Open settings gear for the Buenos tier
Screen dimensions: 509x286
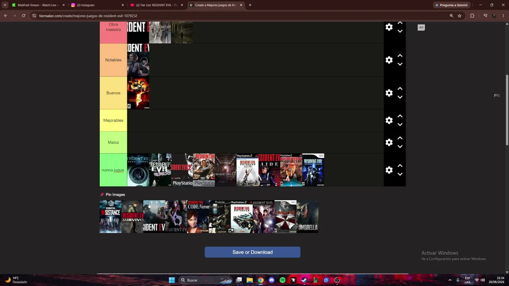(x=389, y=93)
